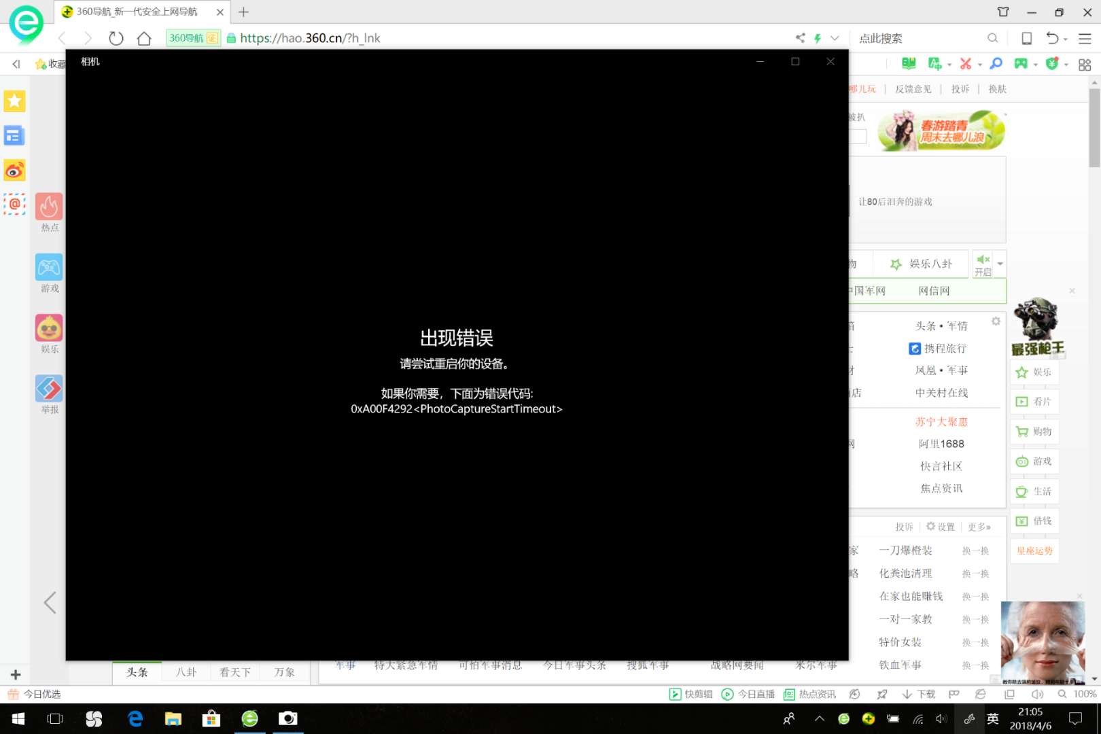Open the share icon in address bar
Image resolution: width=1101 pixels, height=734 pixels.
(x=800, y=38)
